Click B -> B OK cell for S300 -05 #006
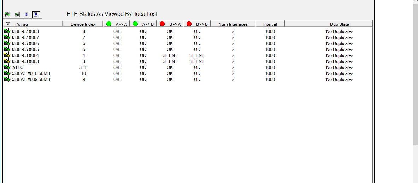Screen dimensions: 418x183 [197, 43]
